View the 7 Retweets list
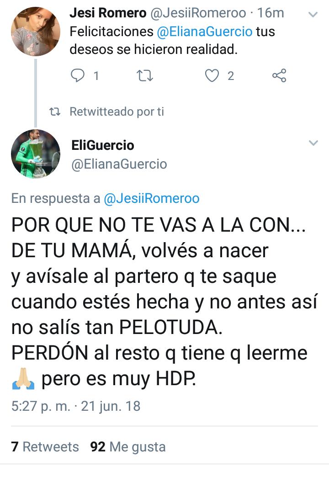 click(x=45, y=447)
